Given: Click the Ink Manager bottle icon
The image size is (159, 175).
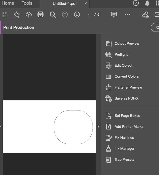Looking at the screenshot, I should [x=108, y=149].
